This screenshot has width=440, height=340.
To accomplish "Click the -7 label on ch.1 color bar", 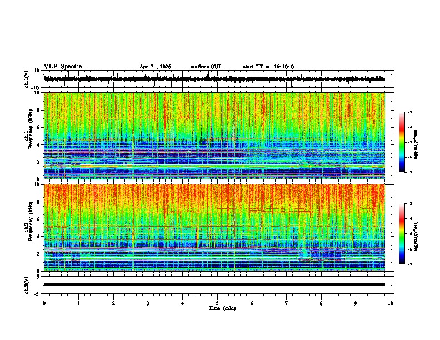I will 409,172.
